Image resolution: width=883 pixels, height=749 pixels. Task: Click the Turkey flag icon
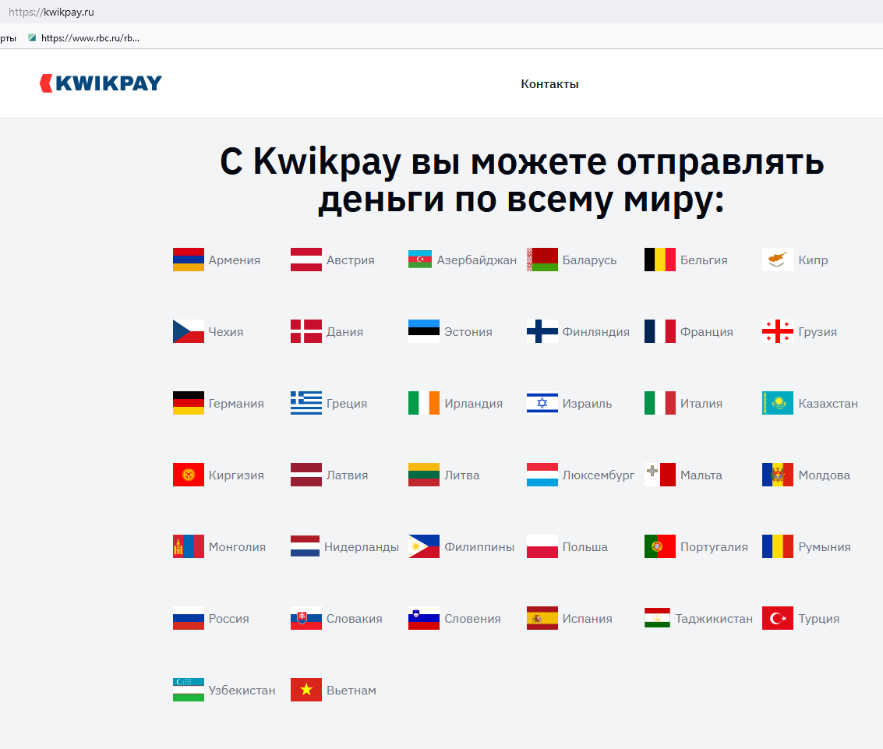coord(778,618)
